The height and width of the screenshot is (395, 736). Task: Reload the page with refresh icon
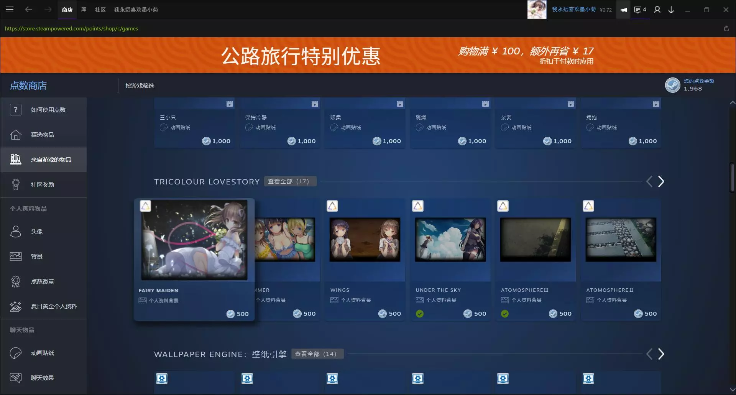pos(726,28)
